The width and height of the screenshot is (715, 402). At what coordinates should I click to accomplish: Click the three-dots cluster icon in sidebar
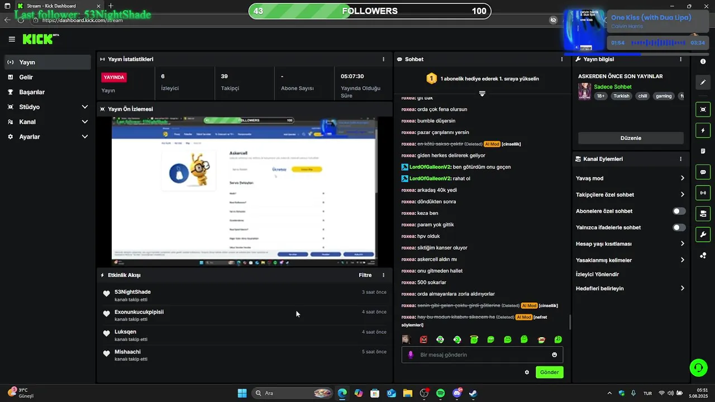[x=703, y=256]
